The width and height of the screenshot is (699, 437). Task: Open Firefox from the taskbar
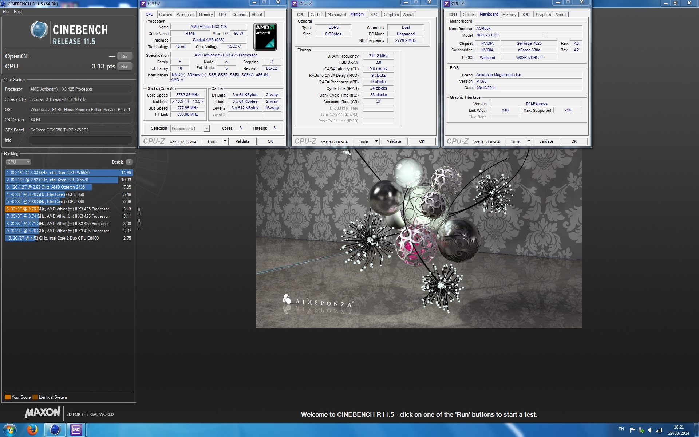[32, 430]
